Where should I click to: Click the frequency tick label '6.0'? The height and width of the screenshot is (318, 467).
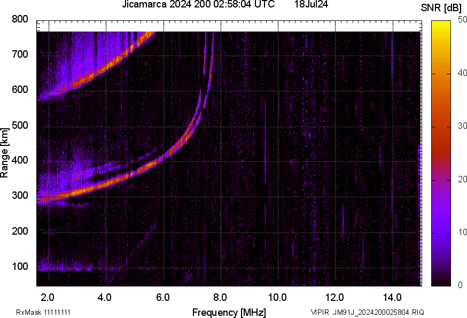point(162,298)
